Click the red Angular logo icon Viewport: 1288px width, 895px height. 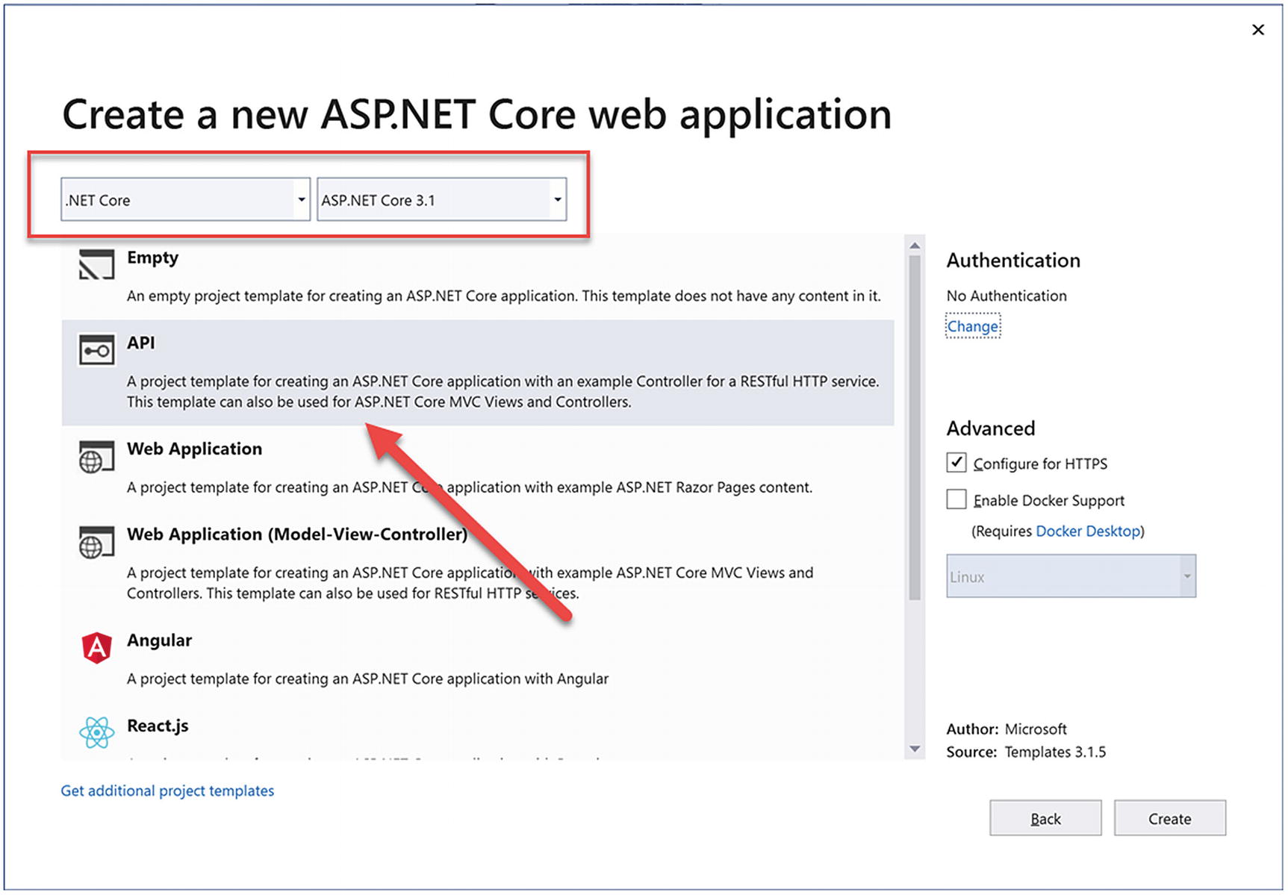click(97, 647)
